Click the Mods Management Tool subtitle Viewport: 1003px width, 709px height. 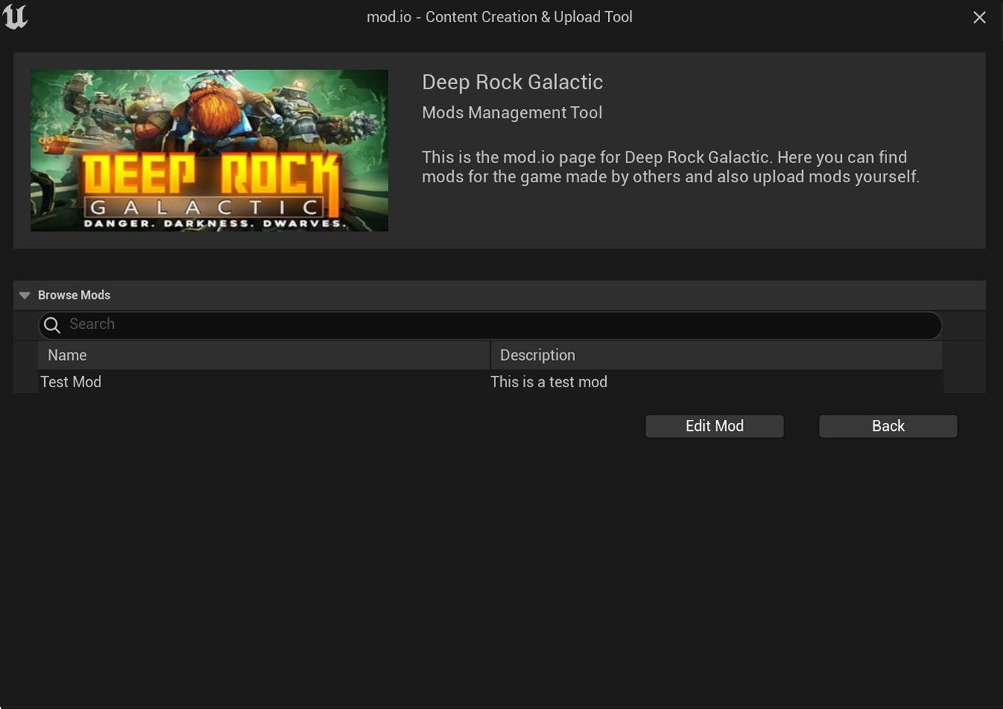[512, 113]
